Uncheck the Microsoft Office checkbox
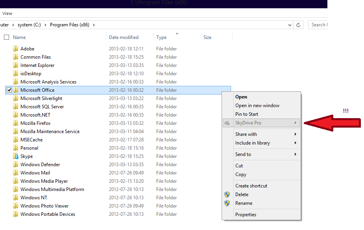The height and width of the screenshot is (230, 364). [x=9, y=90]
